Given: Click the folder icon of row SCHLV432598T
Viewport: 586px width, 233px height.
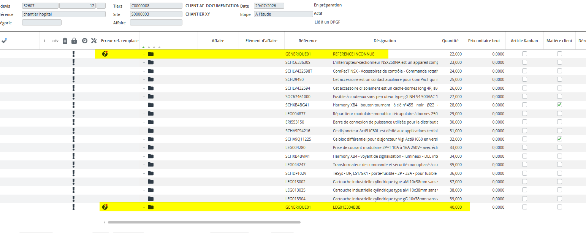Looking at the screenshot, I should coord(150,71).
